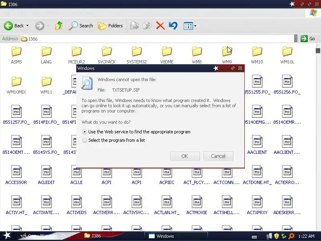Select the 8551257.FO_ file
321x241 pixels.
[16, 115]
